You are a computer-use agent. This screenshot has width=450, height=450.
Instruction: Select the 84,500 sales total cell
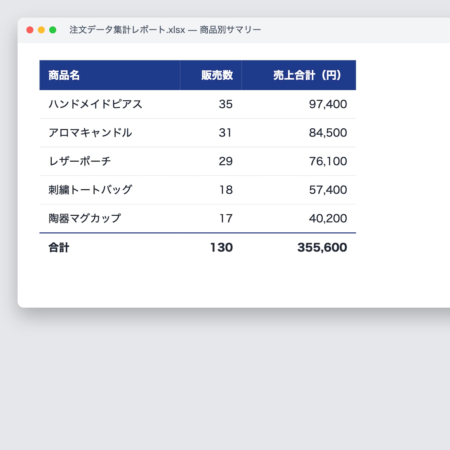click(299, 133)
